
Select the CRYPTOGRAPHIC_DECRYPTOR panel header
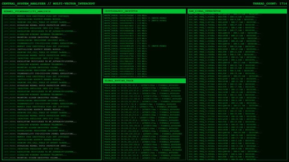click(144, 11)
